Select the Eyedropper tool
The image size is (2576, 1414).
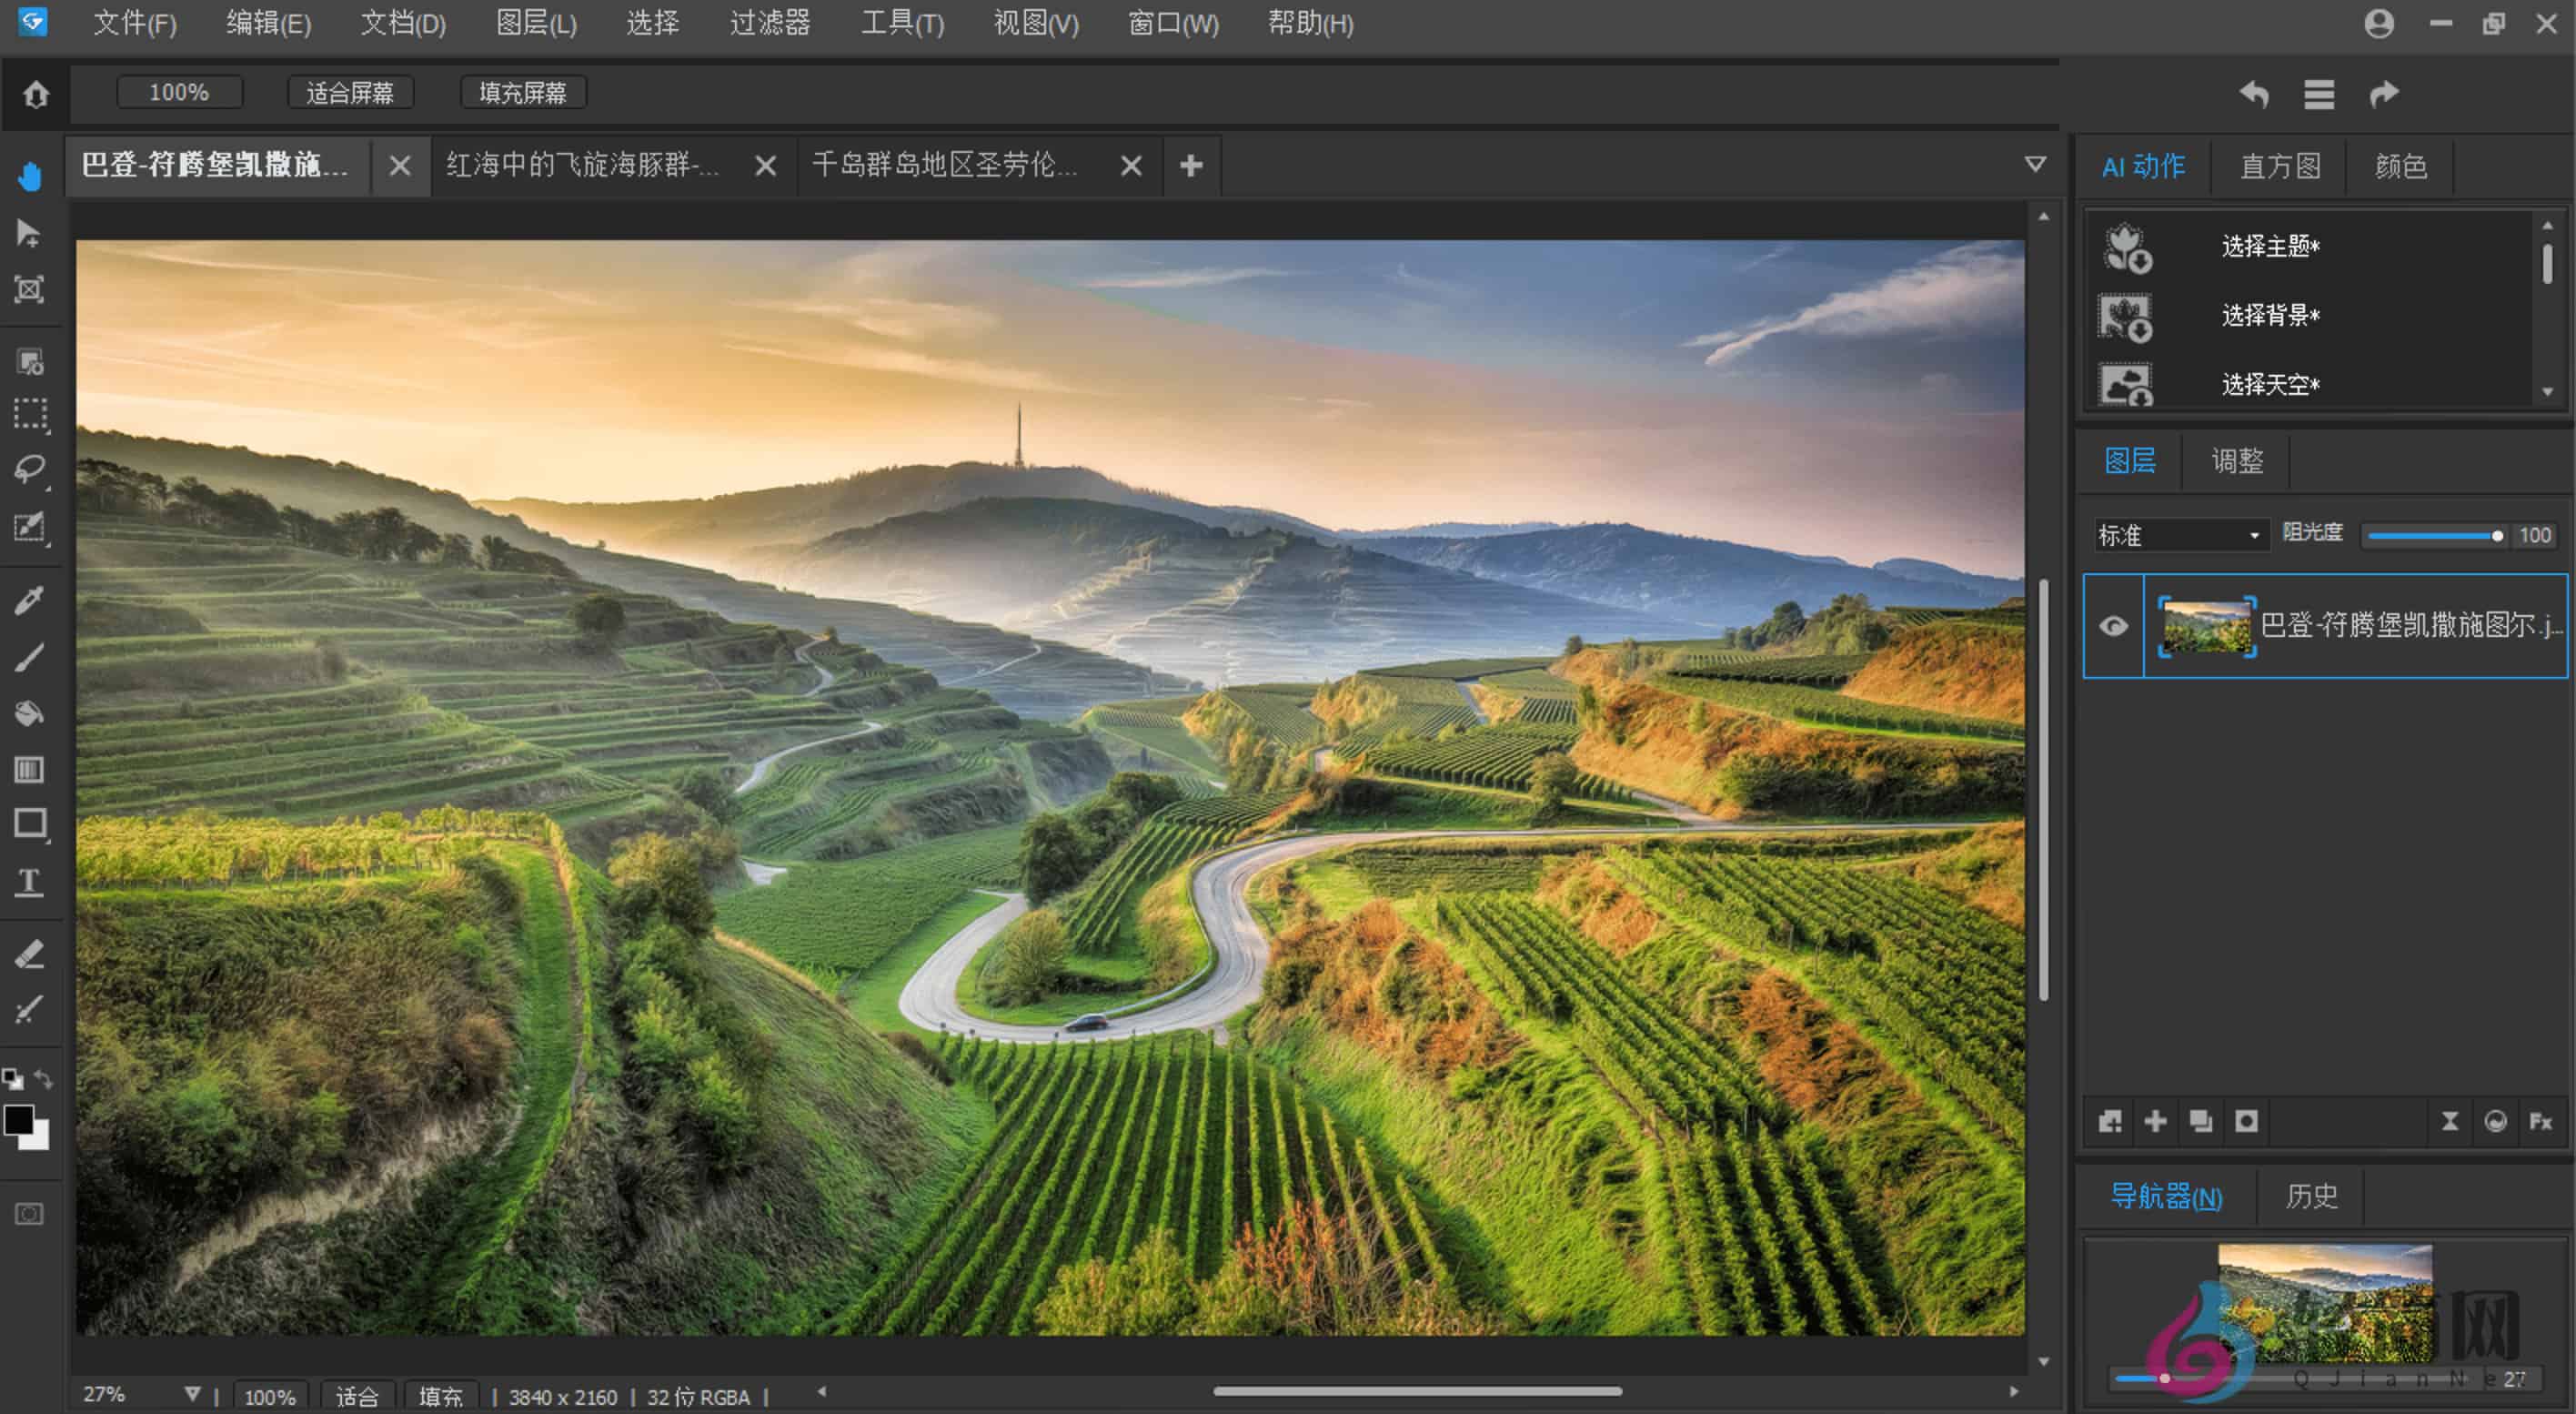(30, 598)
